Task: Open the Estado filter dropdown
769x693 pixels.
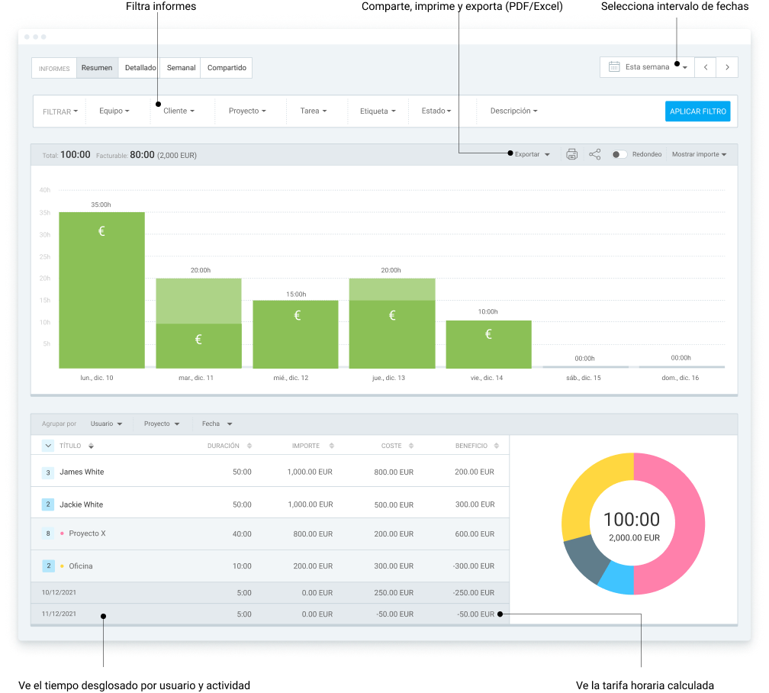Action: (x=436, y=111)
